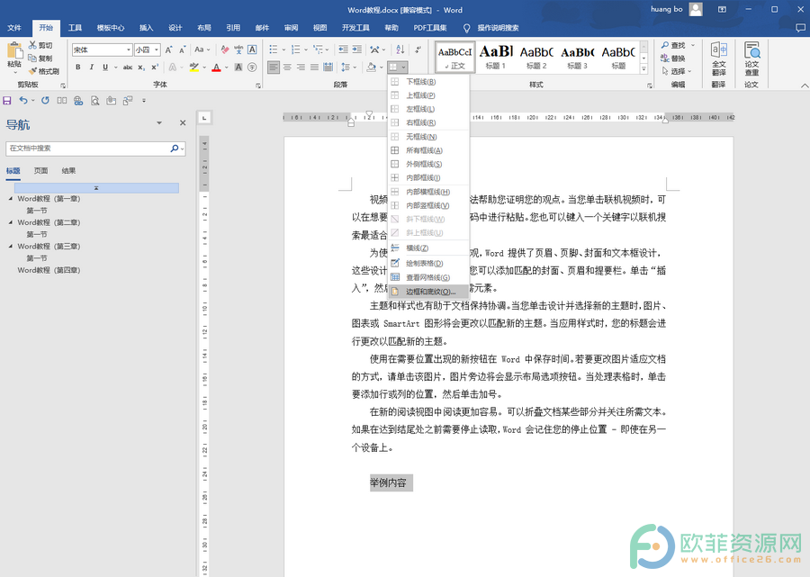Toggle Italic formatting
Image resolution: width=810 pixels, height=577 pixels.
92,68
